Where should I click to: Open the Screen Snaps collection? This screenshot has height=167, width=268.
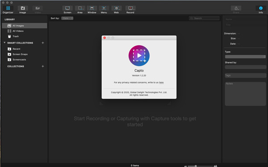click(x=25, y=54)
